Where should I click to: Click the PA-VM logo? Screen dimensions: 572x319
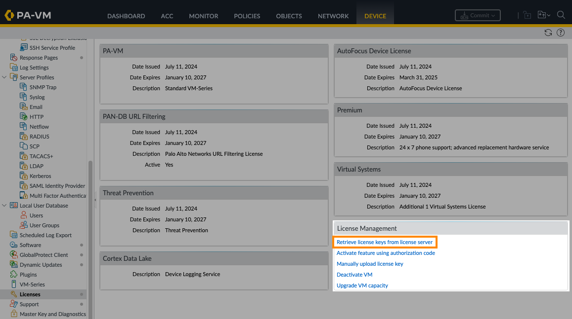click(28, 15)
